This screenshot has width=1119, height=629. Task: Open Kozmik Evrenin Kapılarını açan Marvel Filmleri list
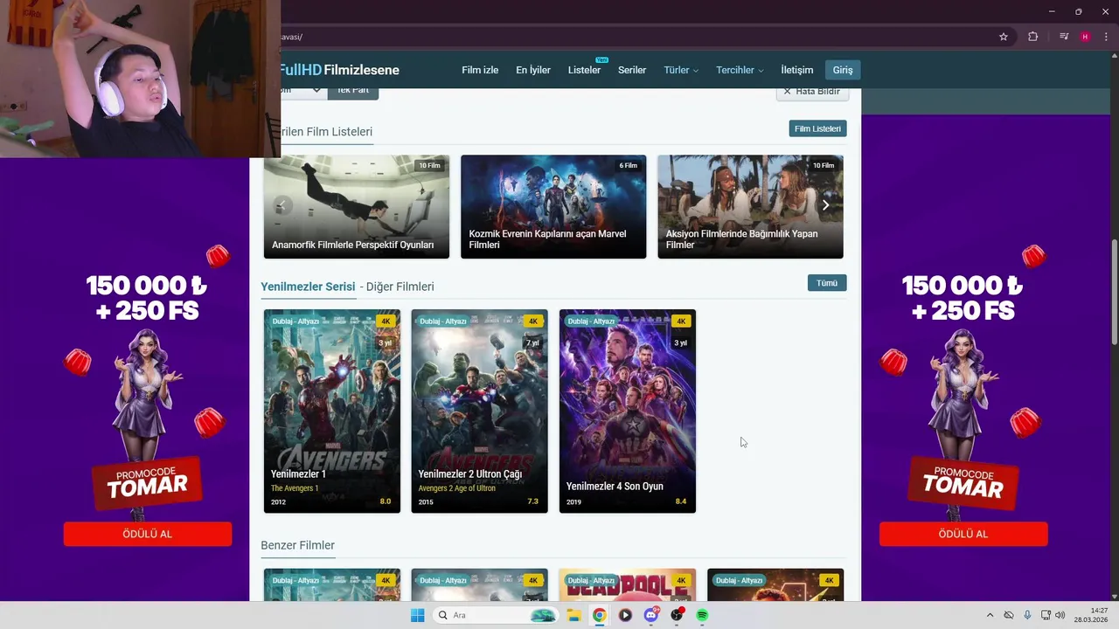(553, 207)
